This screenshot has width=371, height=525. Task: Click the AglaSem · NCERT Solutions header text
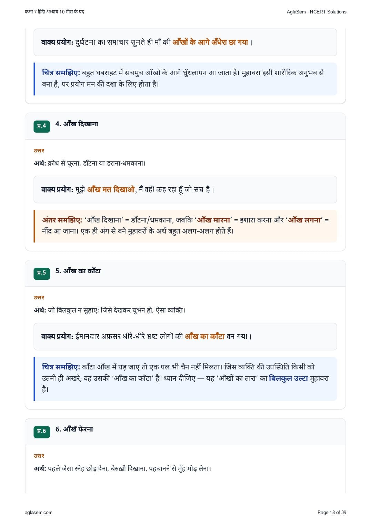[317, 12]
